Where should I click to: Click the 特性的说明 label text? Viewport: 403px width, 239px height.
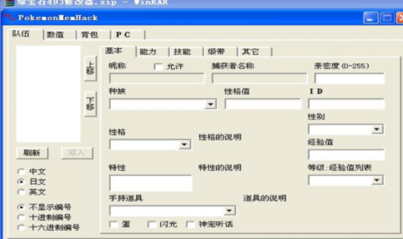click(x=220, y=168)
